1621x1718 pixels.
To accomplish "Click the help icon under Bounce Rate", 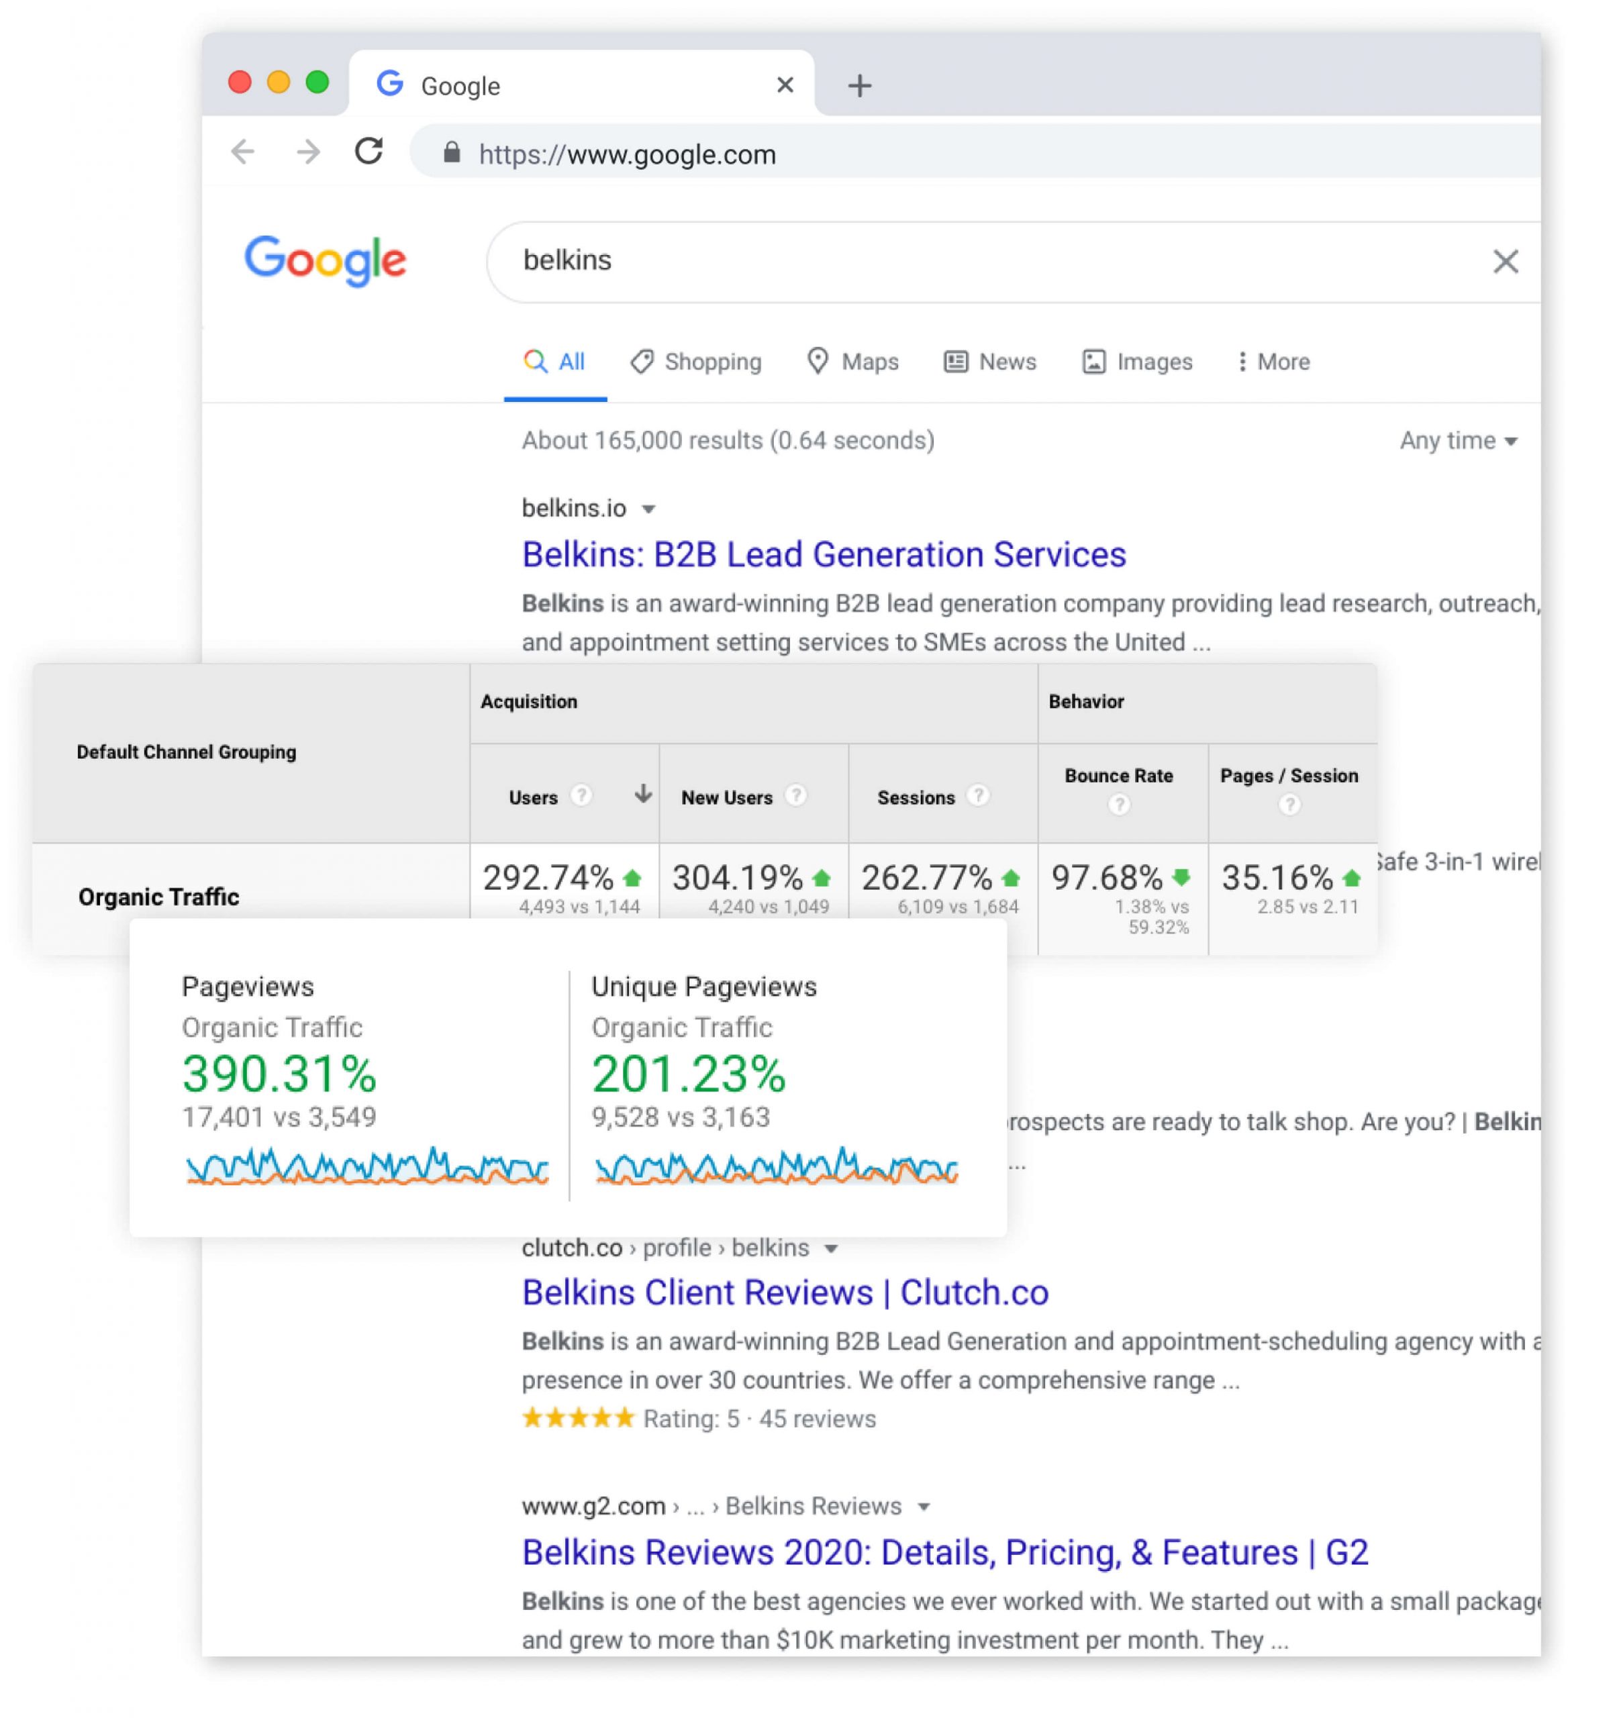I will click(1119, 805).
